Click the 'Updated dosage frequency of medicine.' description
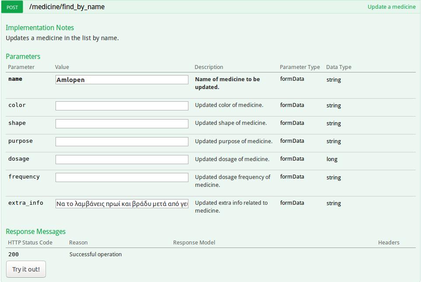This screenshot has height=282, width=421. pos(233,181)
